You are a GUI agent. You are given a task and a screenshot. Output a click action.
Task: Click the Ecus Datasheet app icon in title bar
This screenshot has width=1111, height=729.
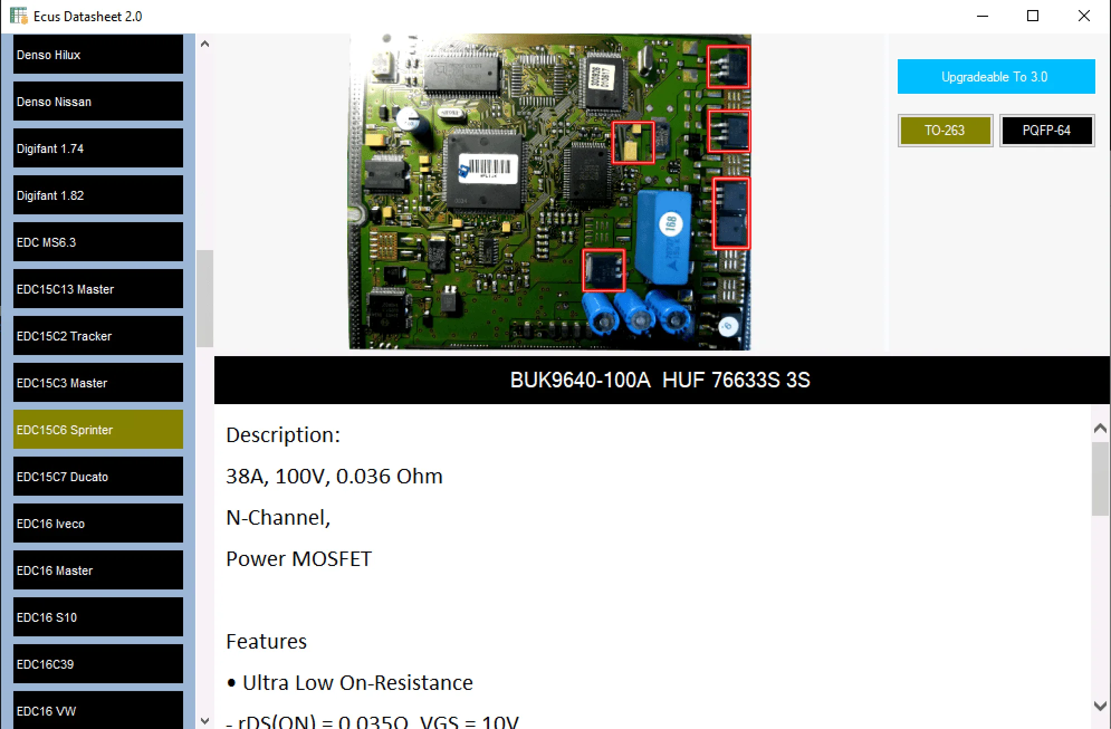[x=18, y=16]
